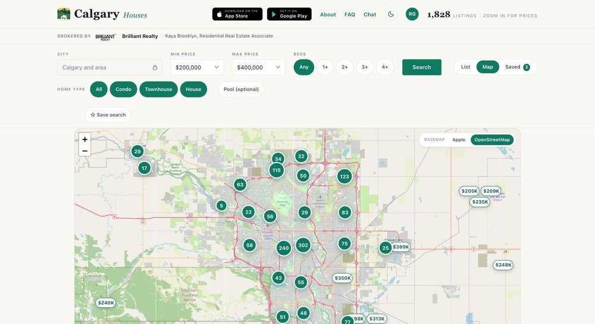Screen dimensions: 595x324
Task: Switch to List view
Action: tap(466, 67)
